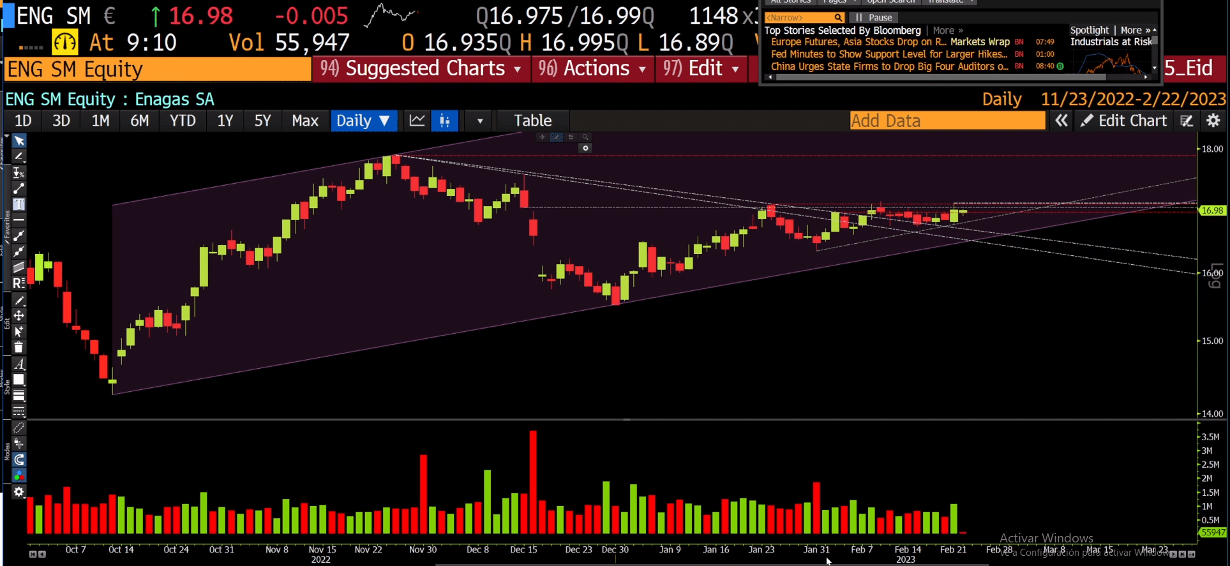Open the fill color white square swatch
1230x566 pixels.
point(19,380)
